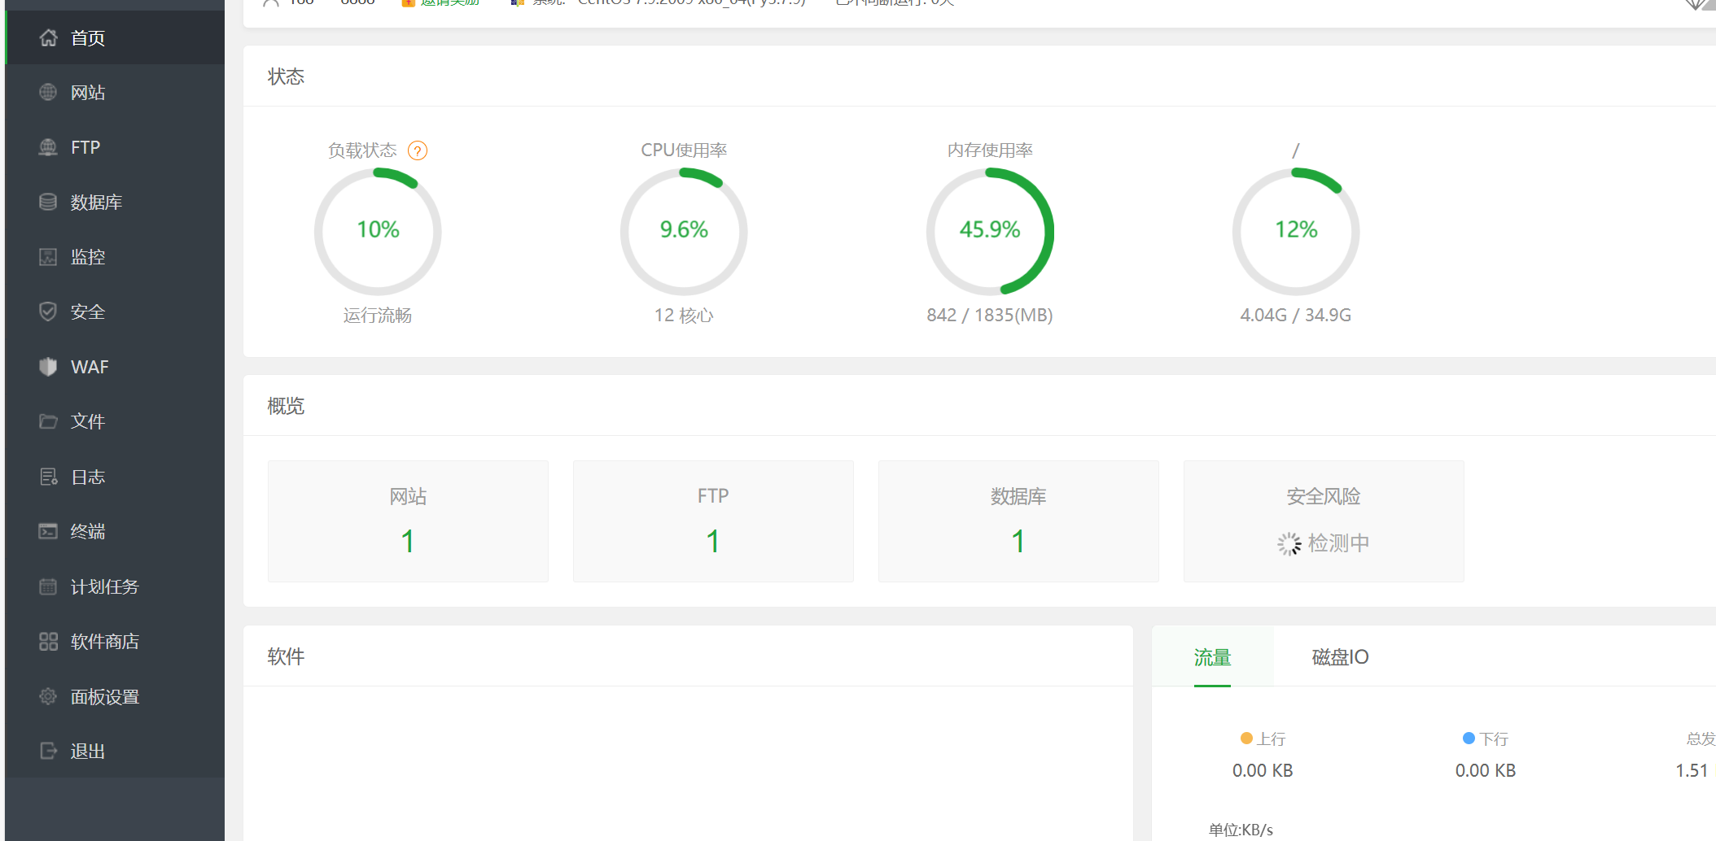
Task: Switch to the 磁盘IO tab
Action: (1340, 657)
